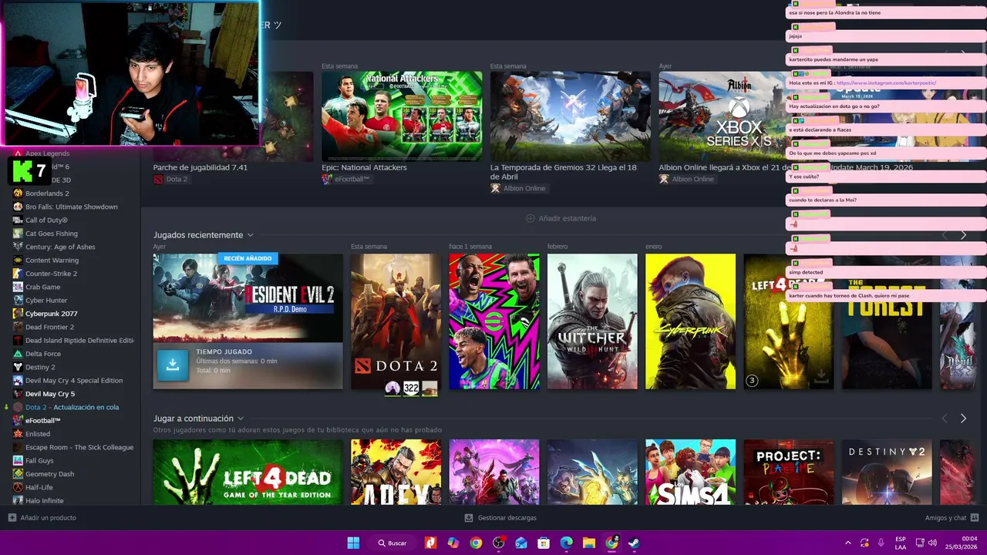Select Dota 2 - Actualización en cola entry

(72, 407)
